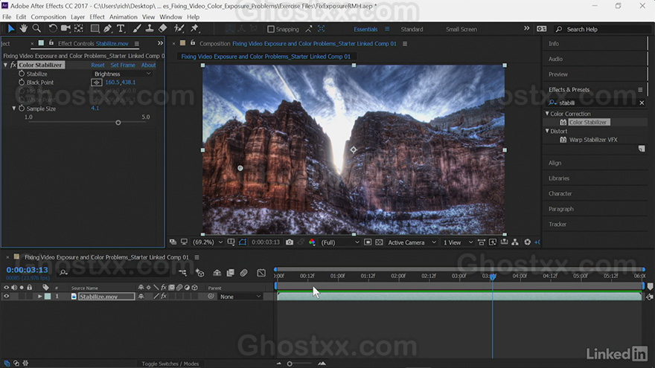Select the Unified Camera tool
Image resolution: width=655 pixels, height=368 pixels.
tap(65, 28)
